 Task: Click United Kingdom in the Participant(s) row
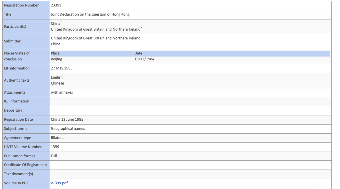click(96, 30)
